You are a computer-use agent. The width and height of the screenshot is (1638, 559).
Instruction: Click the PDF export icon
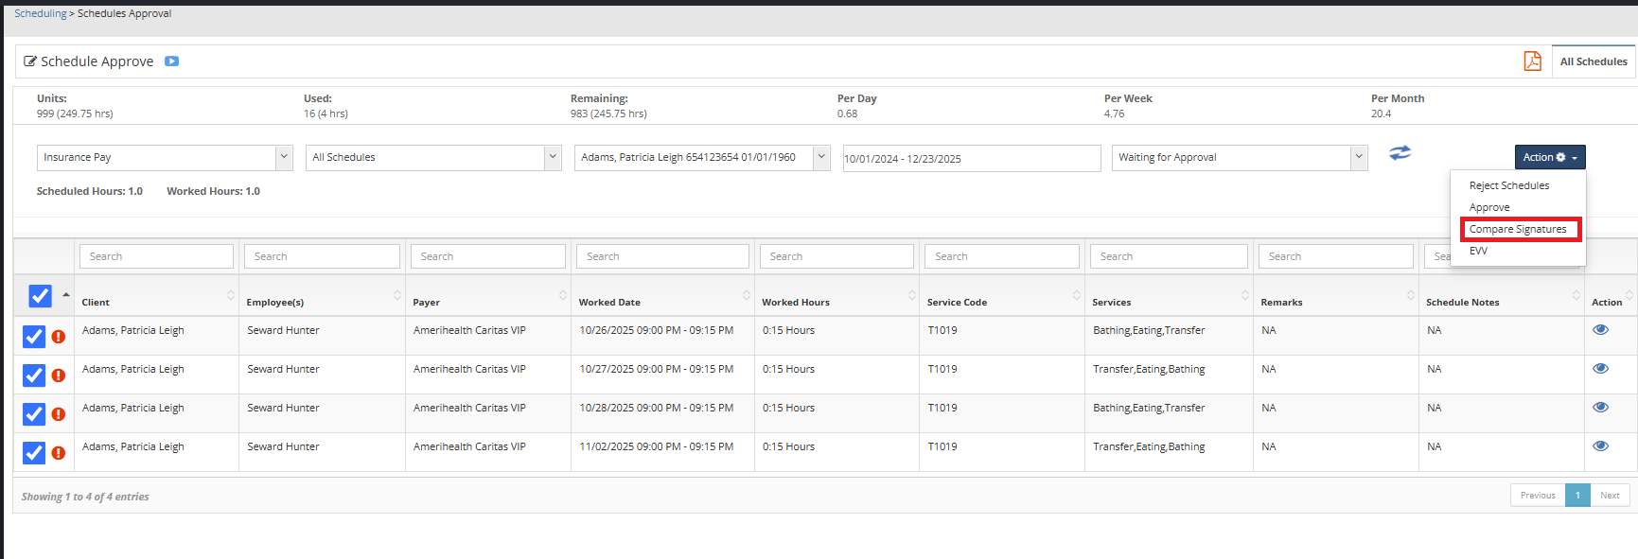coord(1532,61)
